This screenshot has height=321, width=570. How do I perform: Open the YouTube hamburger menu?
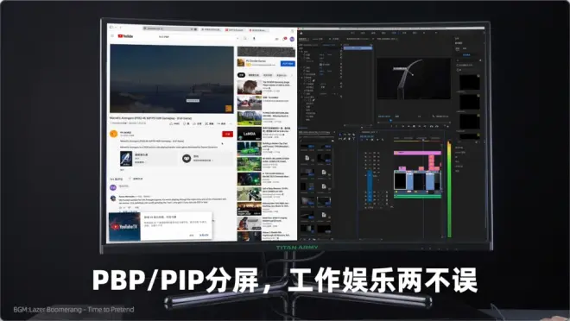coord(112,35)
